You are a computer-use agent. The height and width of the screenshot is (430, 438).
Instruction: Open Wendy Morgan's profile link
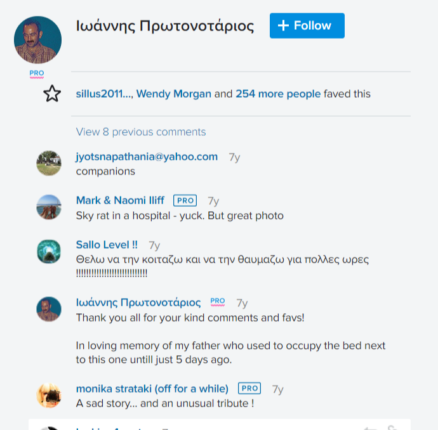tap(174, 94)
